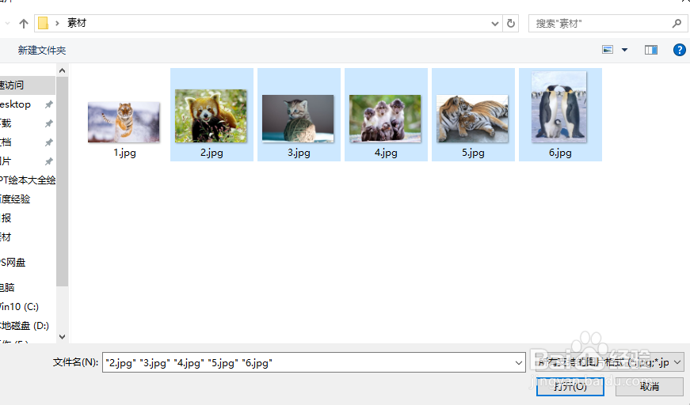Open 百度经验 folder in sidebar
Screen dimensions: 690x405
point(15,199)
